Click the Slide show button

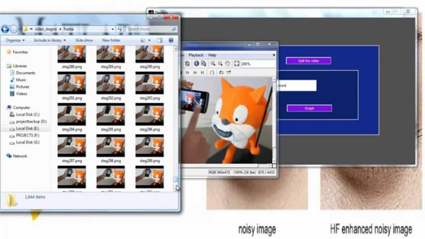[x=84, y=40]
